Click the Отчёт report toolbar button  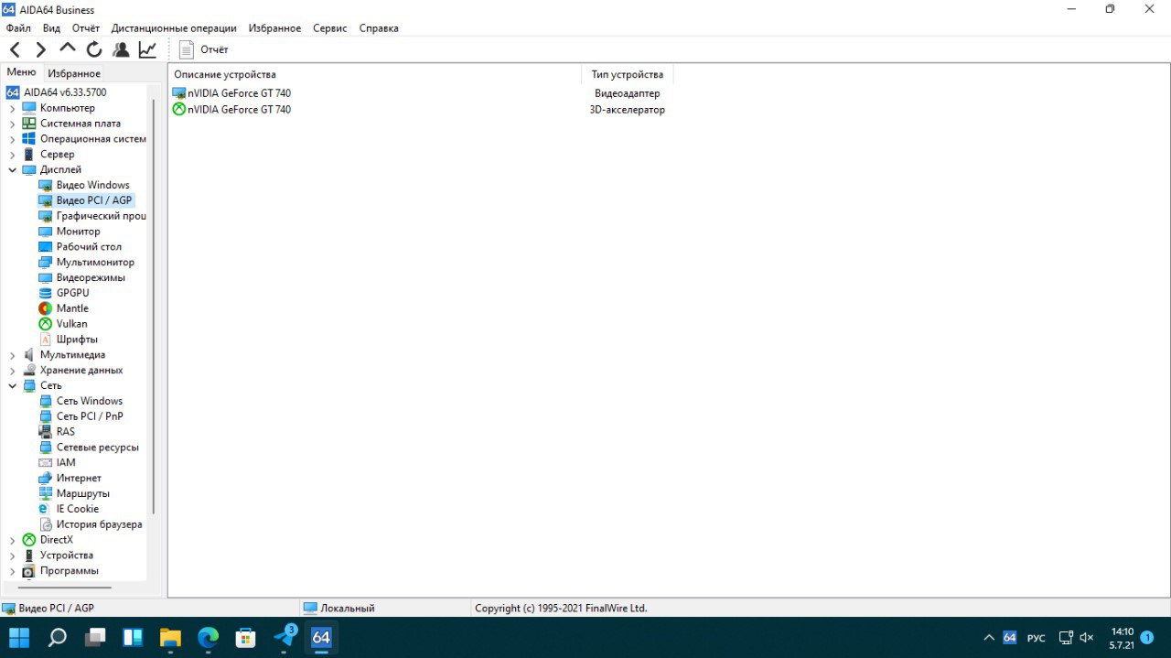pos(204,49)
